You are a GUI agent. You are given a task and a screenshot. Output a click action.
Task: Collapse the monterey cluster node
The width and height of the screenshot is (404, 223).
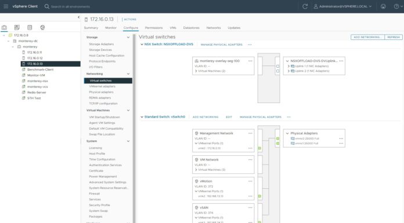(x=13, y=46)
